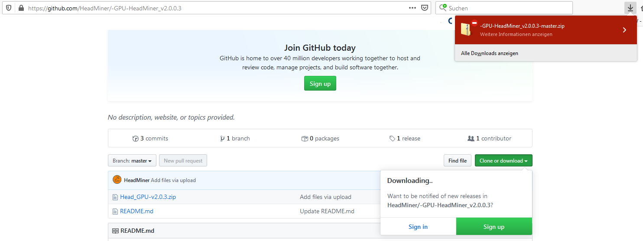643x241 pixels.
Task: Click the branch fork icon
Action: click(222, 139)
